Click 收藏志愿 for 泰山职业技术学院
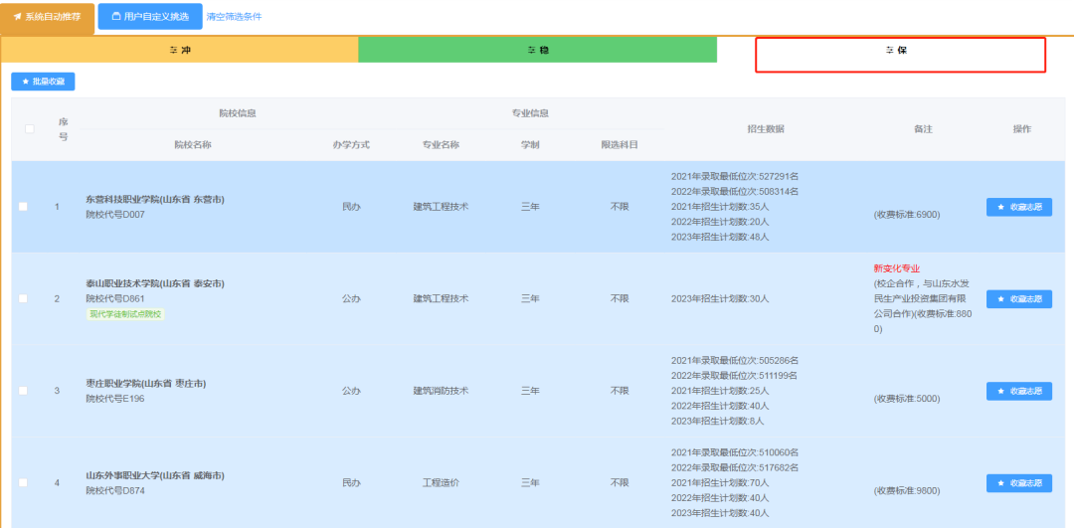The height and width of the screenshot is (528, 1074). pyautogui.click(x=1018, y=298)
